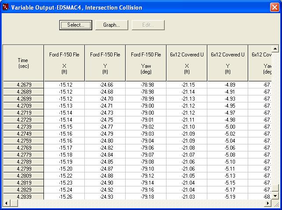Select the row header for time 4.2679
The height and width of the screenshot is (210, 282).
(23, 85)
